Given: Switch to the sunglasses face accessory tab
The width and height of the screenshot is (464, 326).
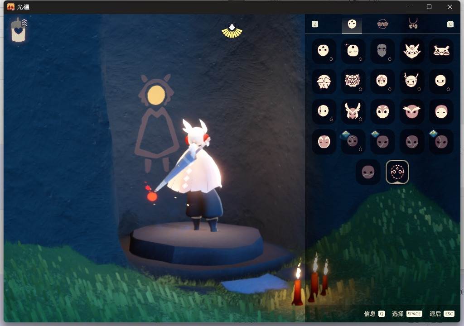Looking at the screenshot, I should coord(382,24).
